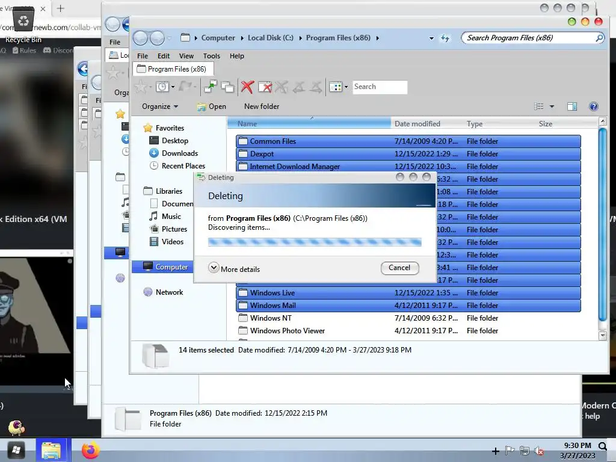The width and height of the screenshot is (616, 462).
Task: Click the file list vertical scrollbar thumb
Action: [602, 224]
